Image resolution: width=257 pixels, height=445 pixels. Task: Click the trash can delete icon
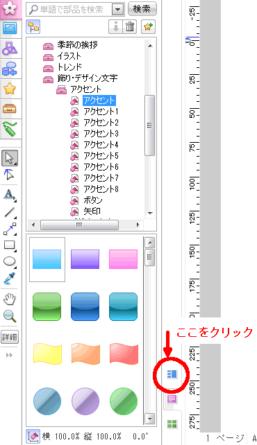coord(130,27)
